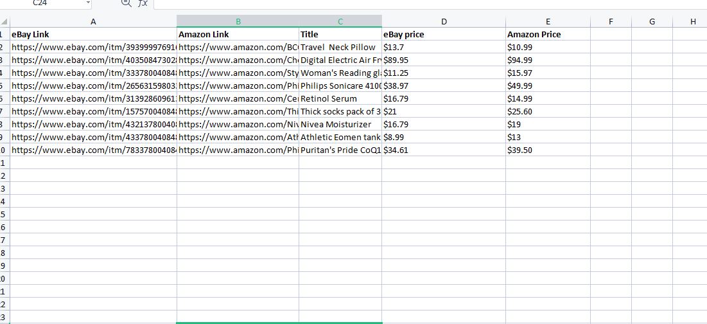Click the 'eBay price' header cell
Viewport: 707px width, 324px height.
pyautogui.click(x=444, y=35)
